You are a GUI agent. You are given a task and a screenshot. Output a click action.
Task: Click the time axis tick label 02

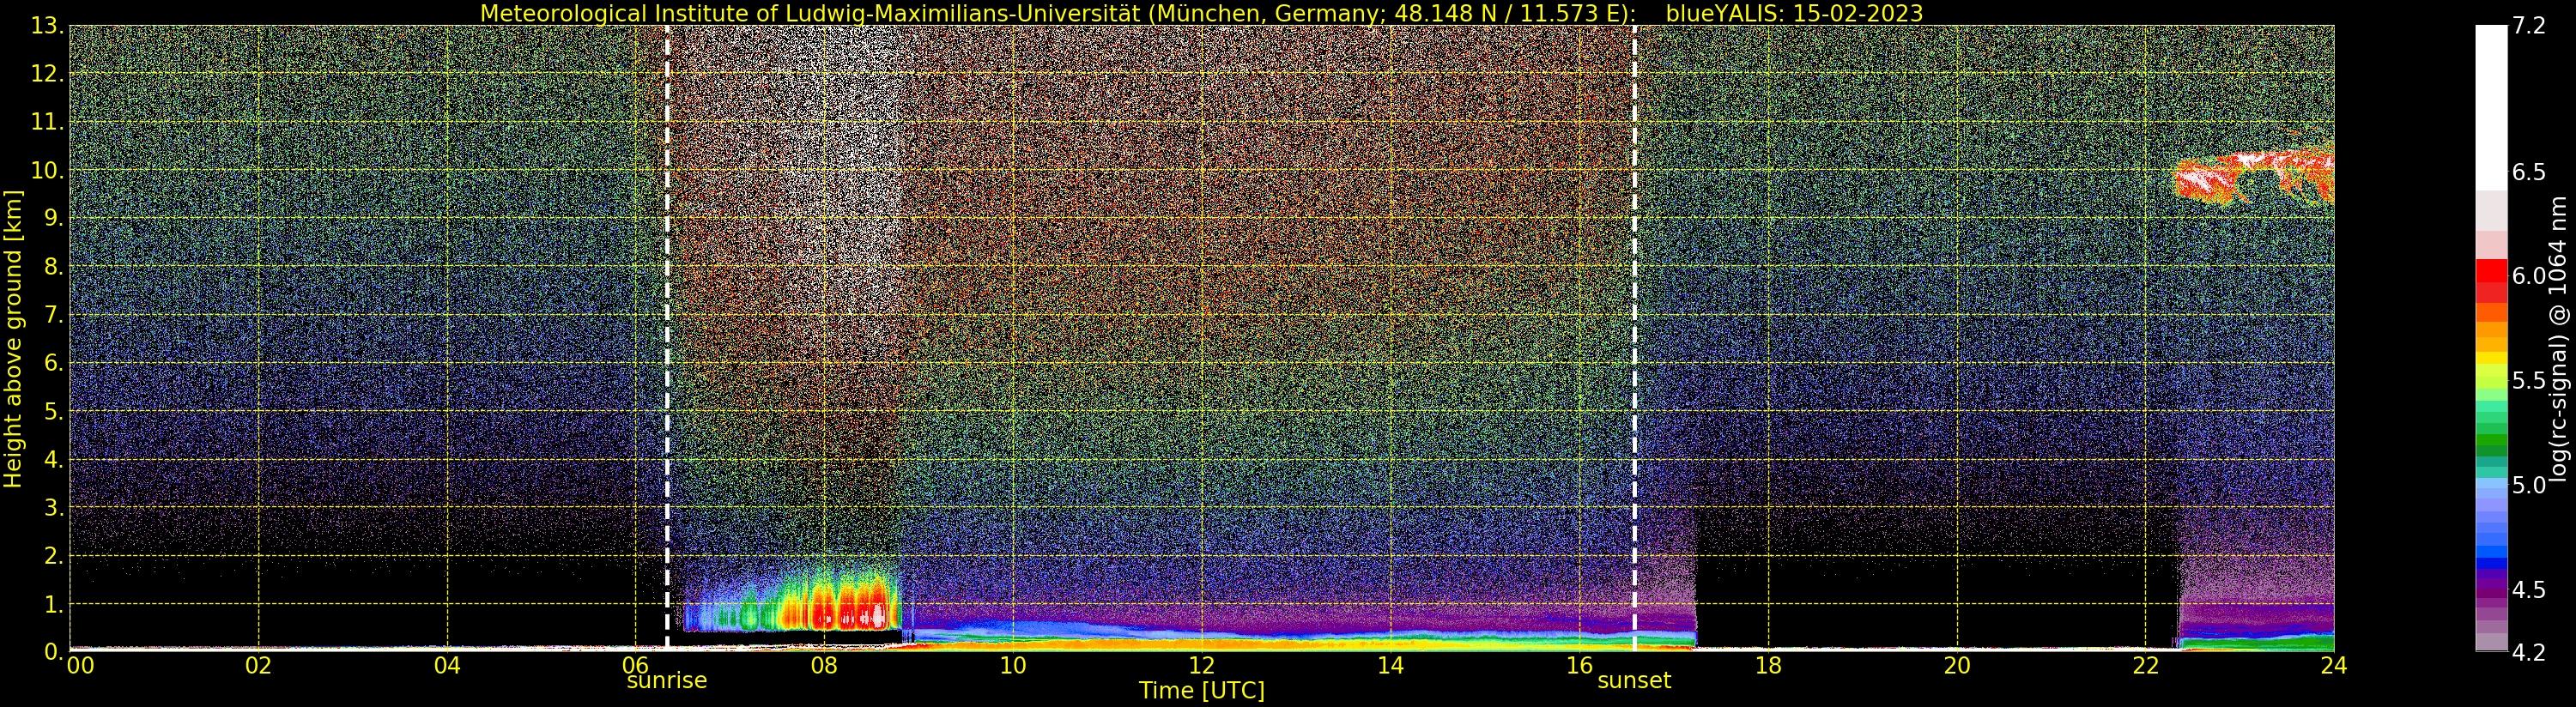tap(258, 666)
